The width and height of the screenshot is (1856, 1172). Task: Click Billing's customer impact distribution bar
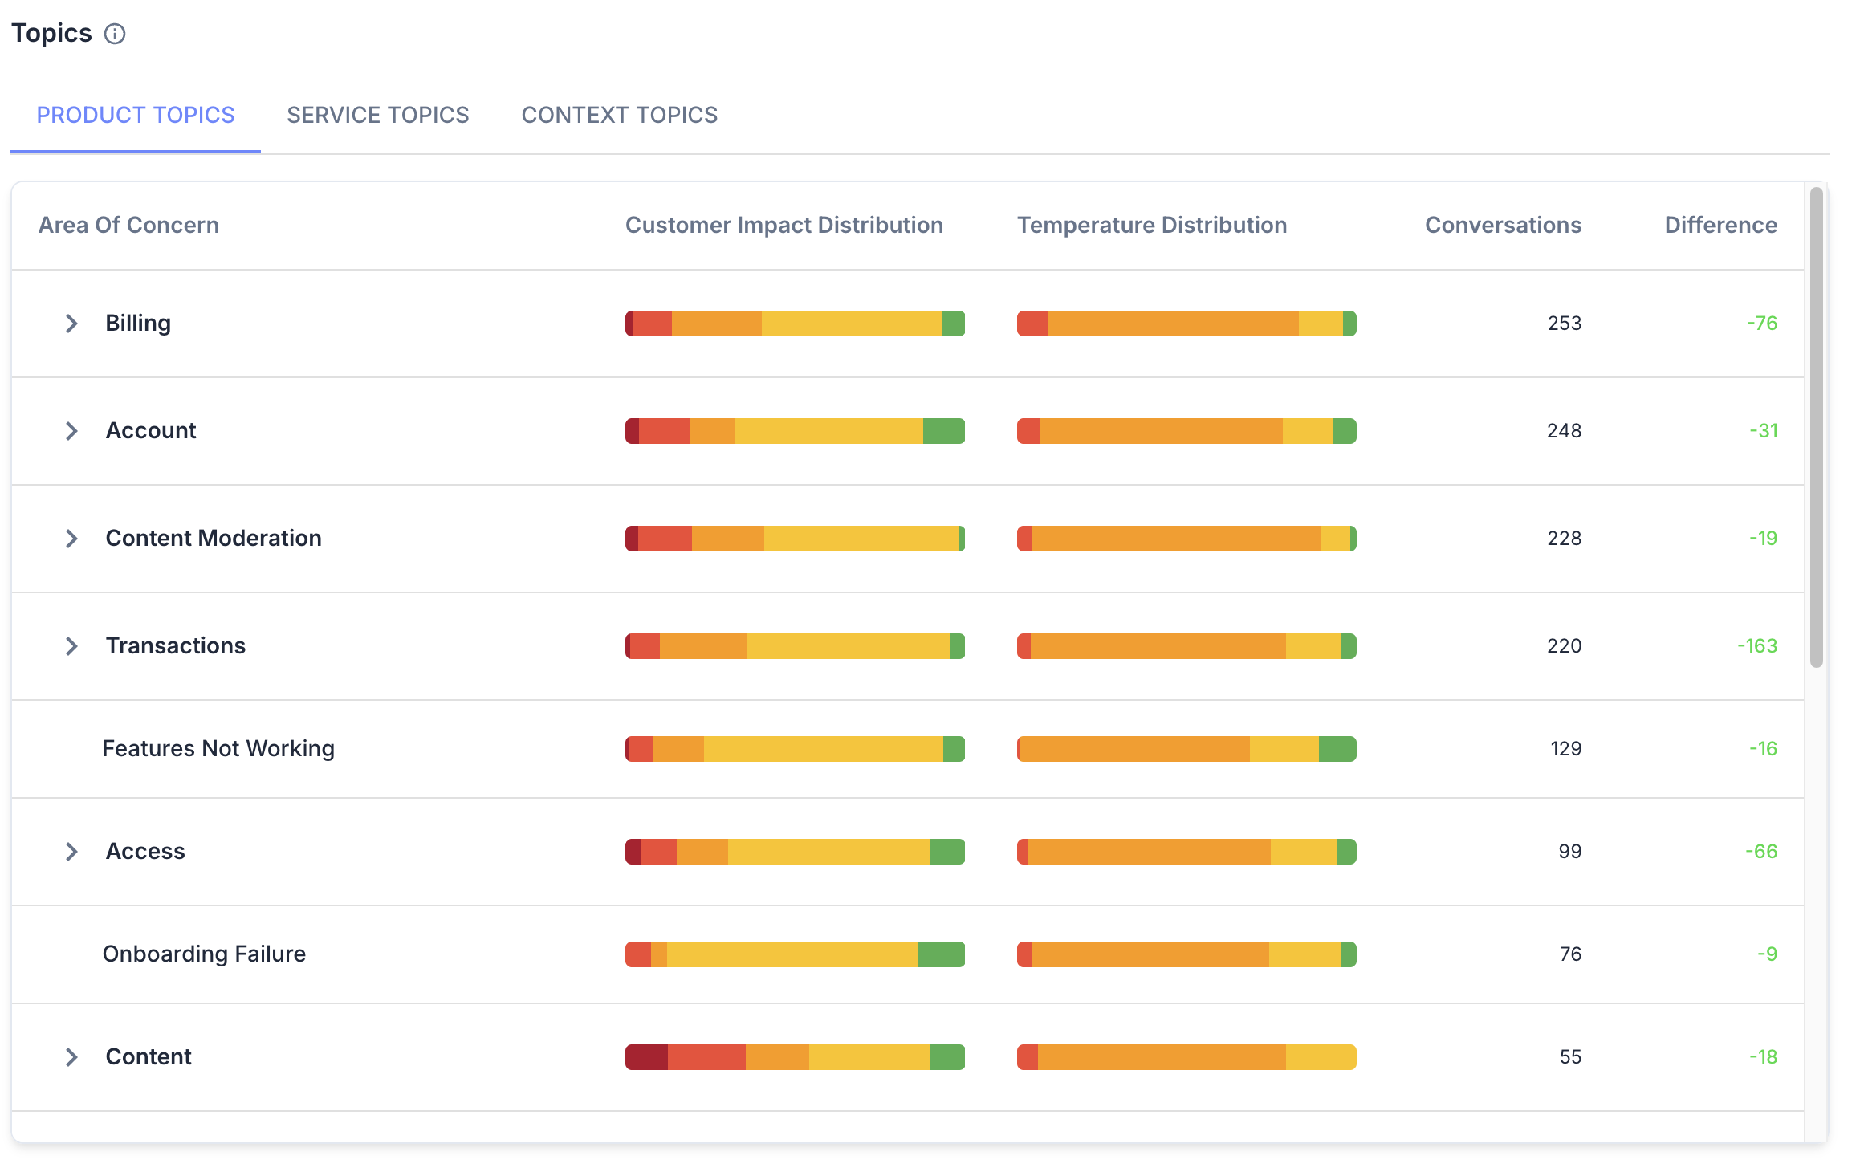pos(795,324)
